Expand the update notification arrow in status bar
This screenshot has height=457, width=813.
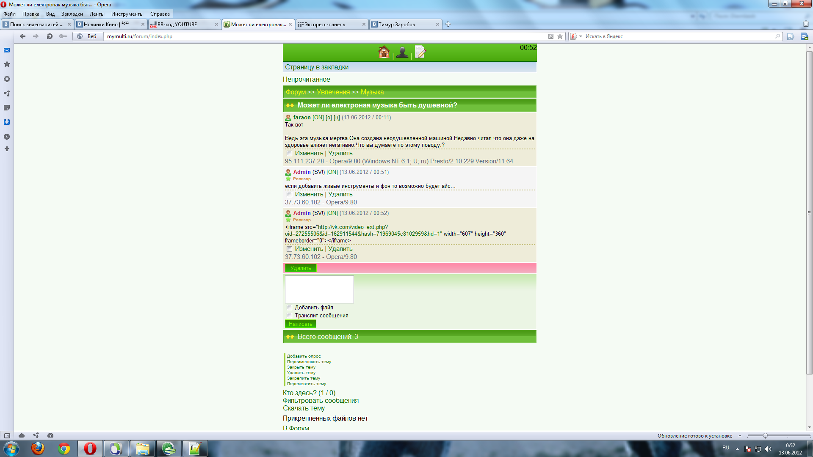click(x=740, y=435)
